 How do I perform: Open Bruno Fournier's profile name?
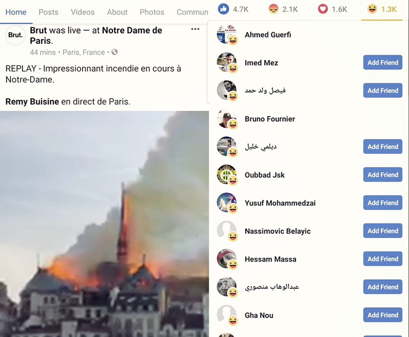(x=270, y=119)
